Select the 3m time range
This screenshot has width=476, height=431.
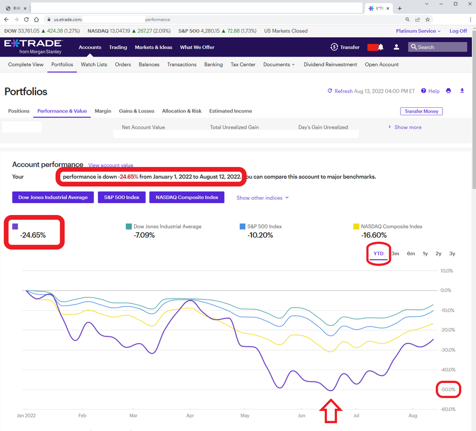[395, 253]
